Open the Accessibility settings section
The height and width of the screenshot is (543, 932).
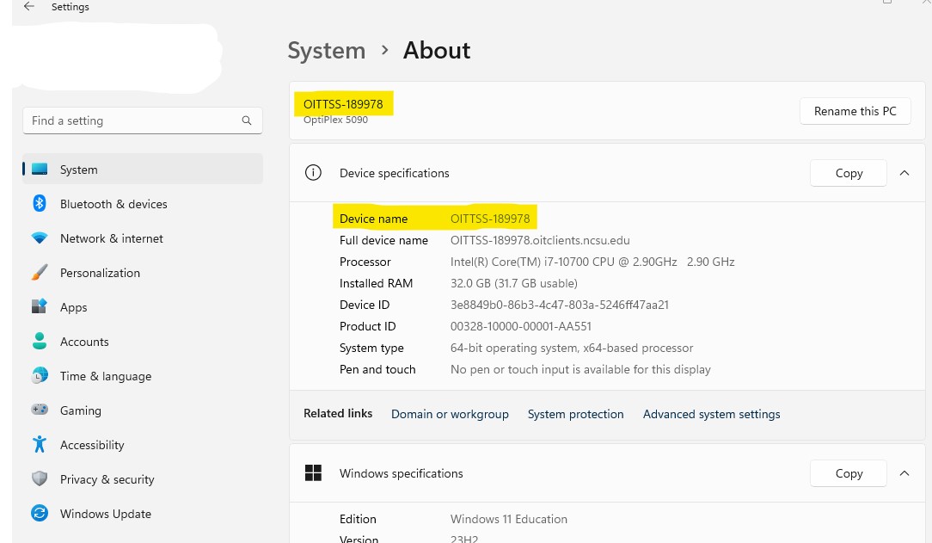coord(92,445)
